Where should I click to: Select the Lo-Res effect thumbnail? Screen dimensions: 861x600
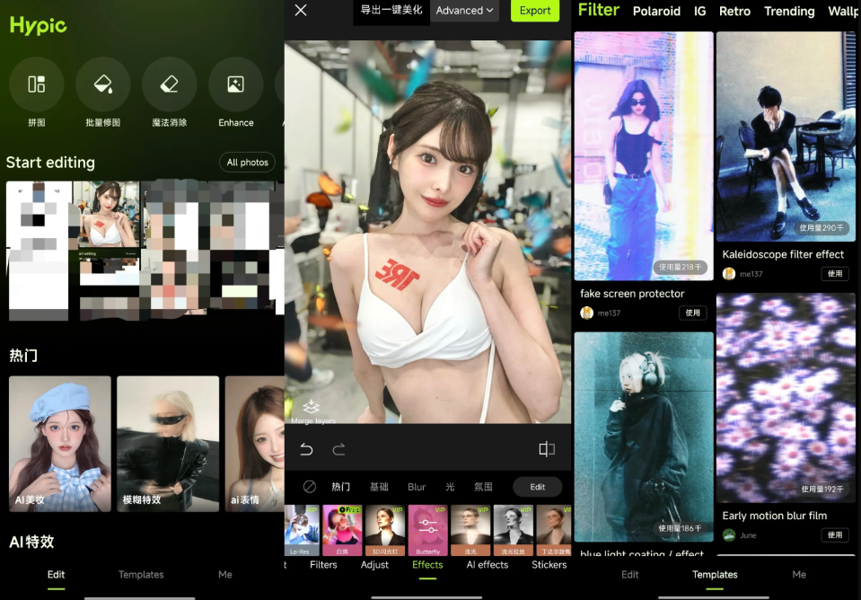click(x=301, y=530)
